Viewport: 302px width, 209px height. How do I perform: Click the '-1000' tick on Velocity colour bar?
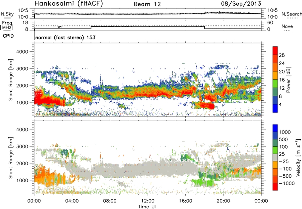tap(287, 183)
